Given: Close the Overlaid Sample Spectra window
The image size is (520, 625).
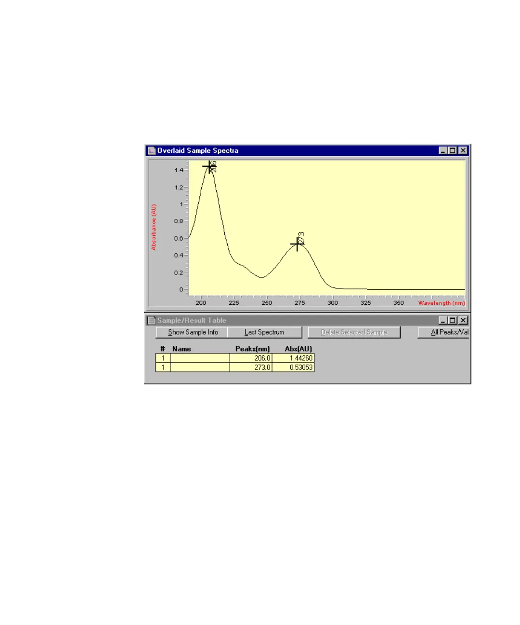Looking at the screenshot, I should (463, 150).
